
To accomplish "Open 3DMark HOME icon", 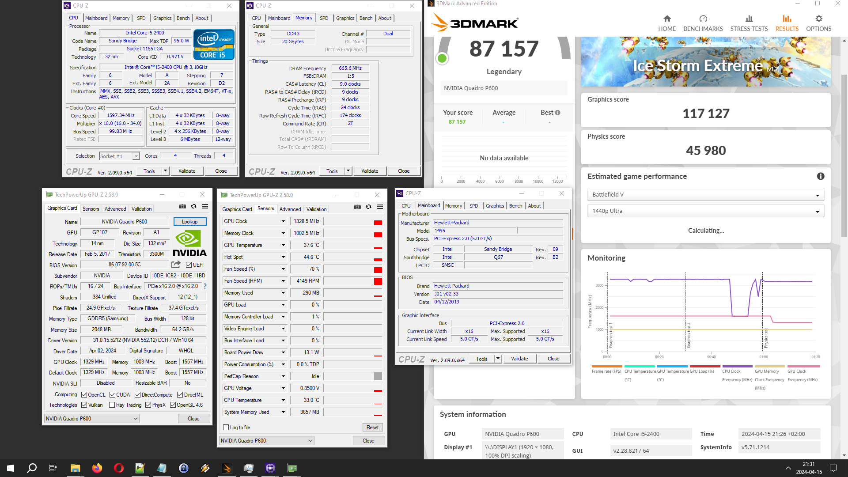I will [667, 19].
